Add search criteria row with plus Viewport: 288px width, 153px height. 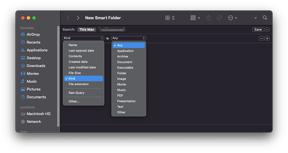[x=267, y=39]
